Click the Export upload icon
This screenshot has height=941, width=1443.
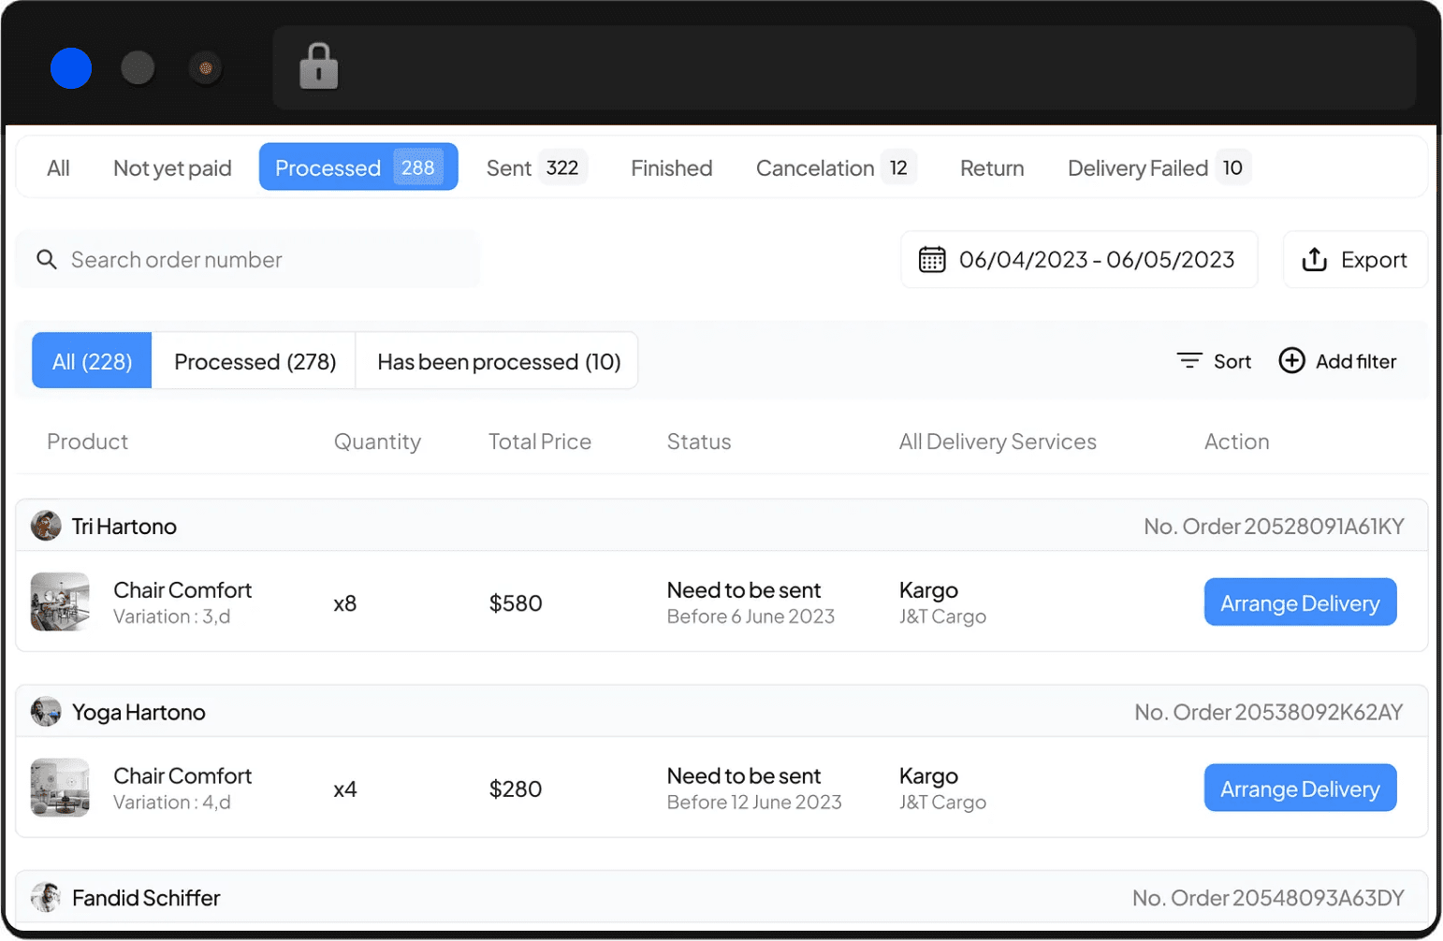point(1314,259)
